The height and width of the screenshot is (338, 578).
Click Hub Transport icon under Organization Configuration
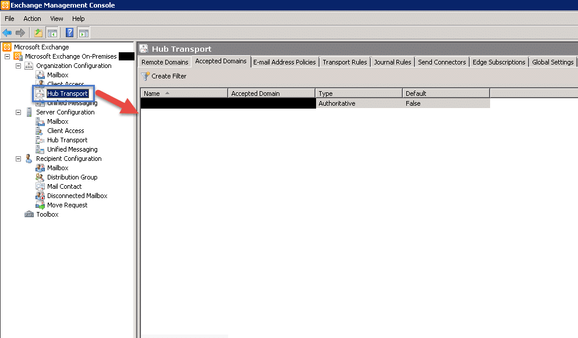pos(40,94)
